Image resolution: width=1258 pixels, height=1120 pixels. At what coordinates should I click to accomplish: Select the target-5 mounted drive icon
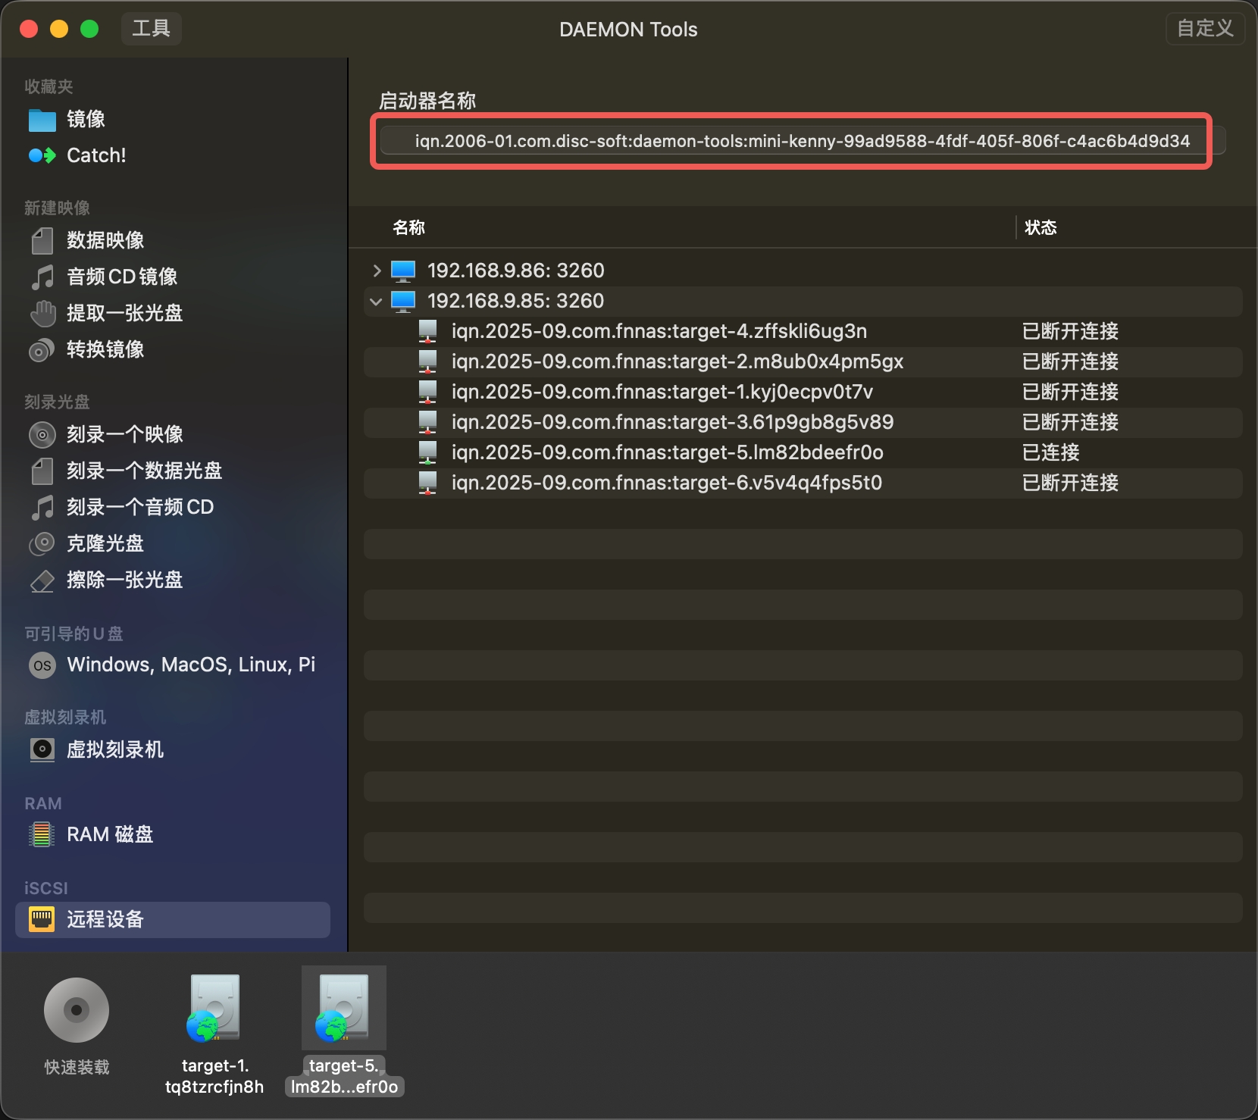point(344,1009)
